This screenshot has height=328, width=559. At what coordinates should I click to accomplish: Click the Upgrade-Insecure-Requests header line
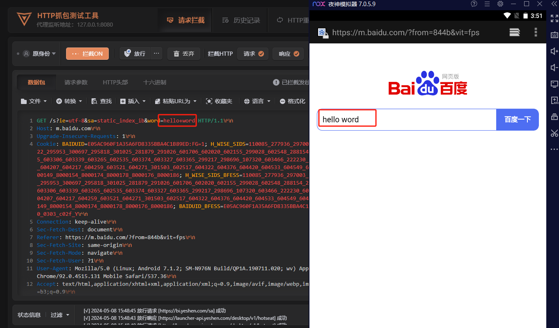[86, 136]
